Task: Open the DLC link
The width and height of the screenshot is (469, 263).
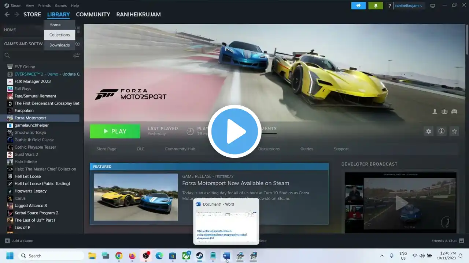Action: (141, 149)
